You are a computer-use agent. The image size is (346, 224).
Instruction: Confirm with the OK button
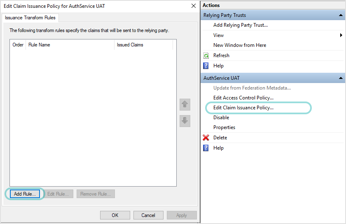point(115,215)
